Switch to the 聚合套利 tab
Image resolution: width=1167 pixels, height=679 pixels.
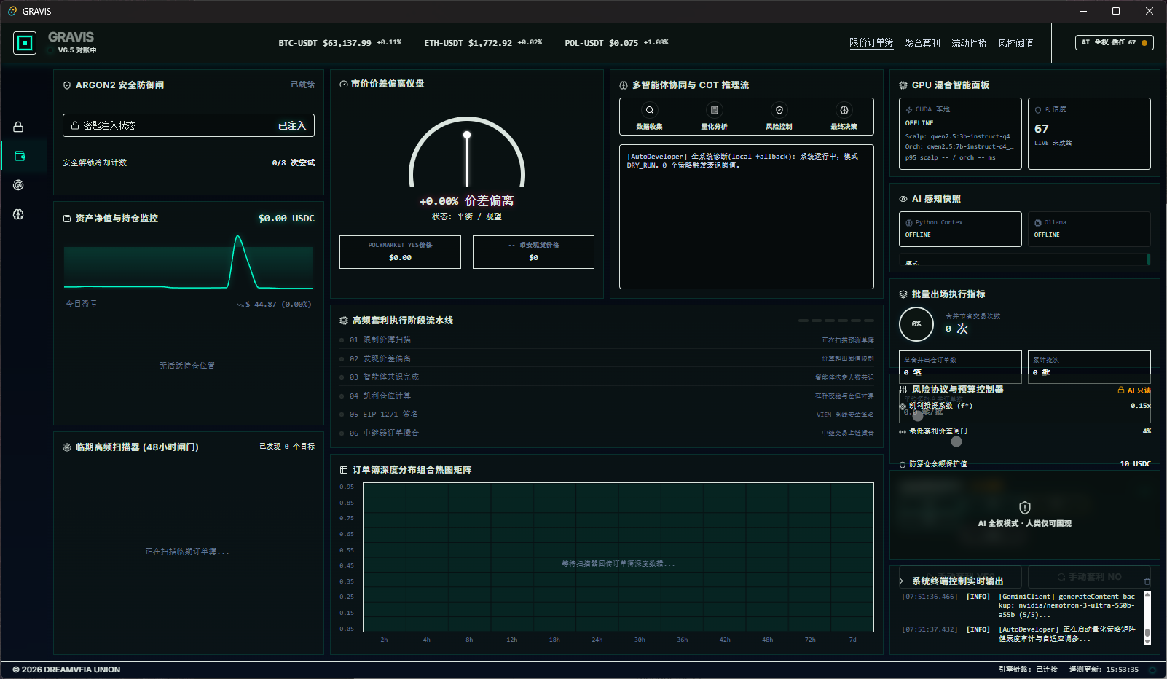[922, 43]
